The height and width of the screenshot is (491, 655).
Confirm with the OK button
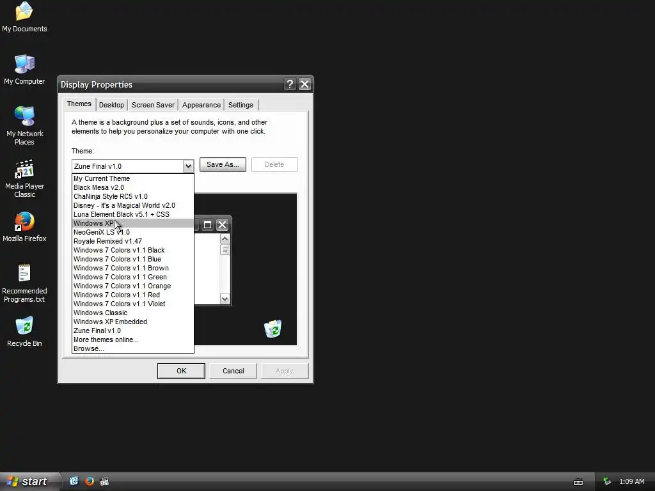(181, 371)
